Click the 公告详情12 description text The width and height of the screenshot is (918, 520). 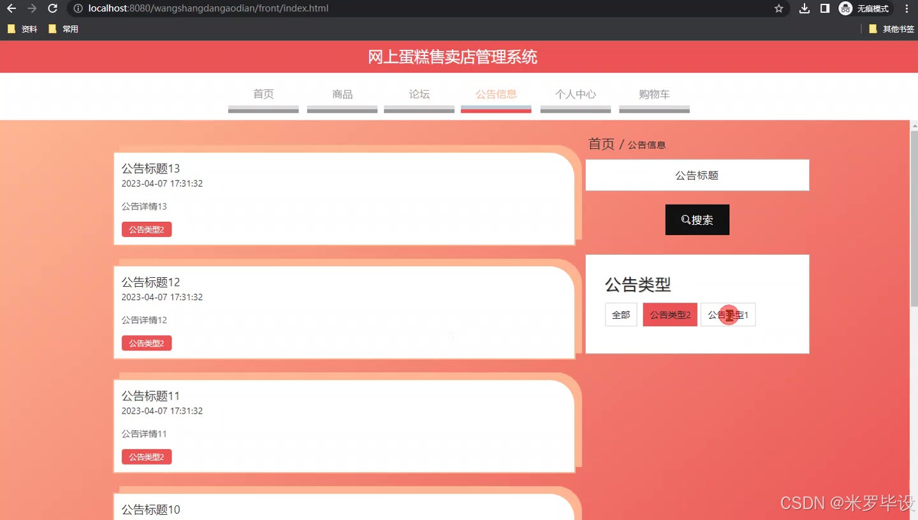point(144,320)
